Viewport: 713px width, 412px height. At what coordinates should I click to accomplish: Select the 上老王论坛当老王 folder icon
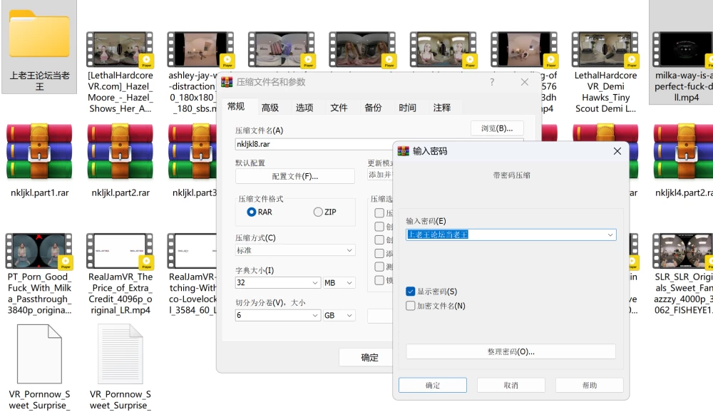coord(39,34)
